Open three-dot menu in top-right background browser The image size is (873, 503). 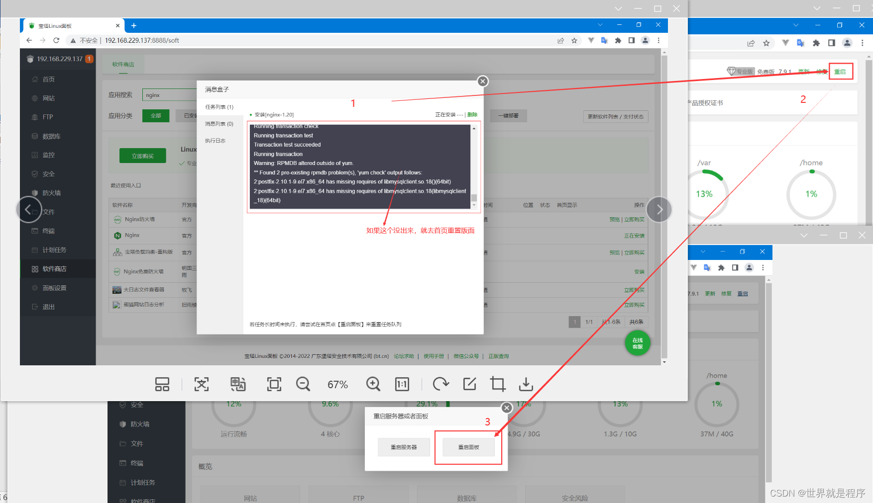pyautogui.click(x=863, y=43)
